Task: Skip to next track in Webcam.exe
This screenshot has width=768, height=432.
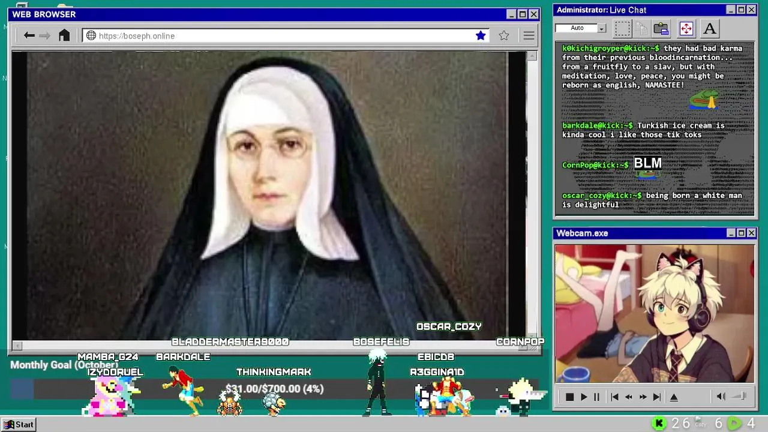Action: (657, 397)
